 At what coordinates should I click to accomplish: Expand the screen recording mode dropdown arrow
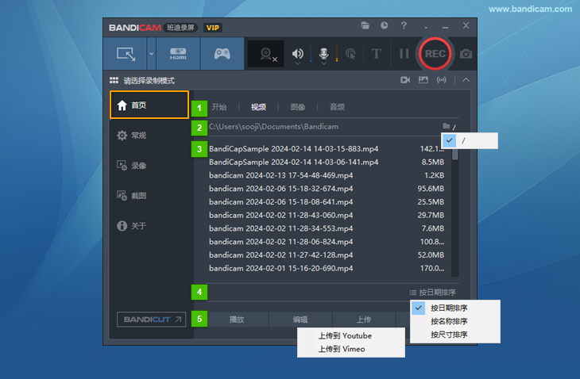point(151,54)
